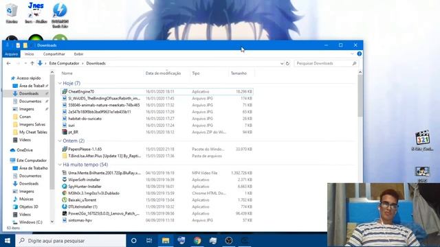The height and width of the screenshot is (247, 440).
Task: Select the T.Bind.Isa.After.Plus folder icon
Action: [x=65, y=156]
